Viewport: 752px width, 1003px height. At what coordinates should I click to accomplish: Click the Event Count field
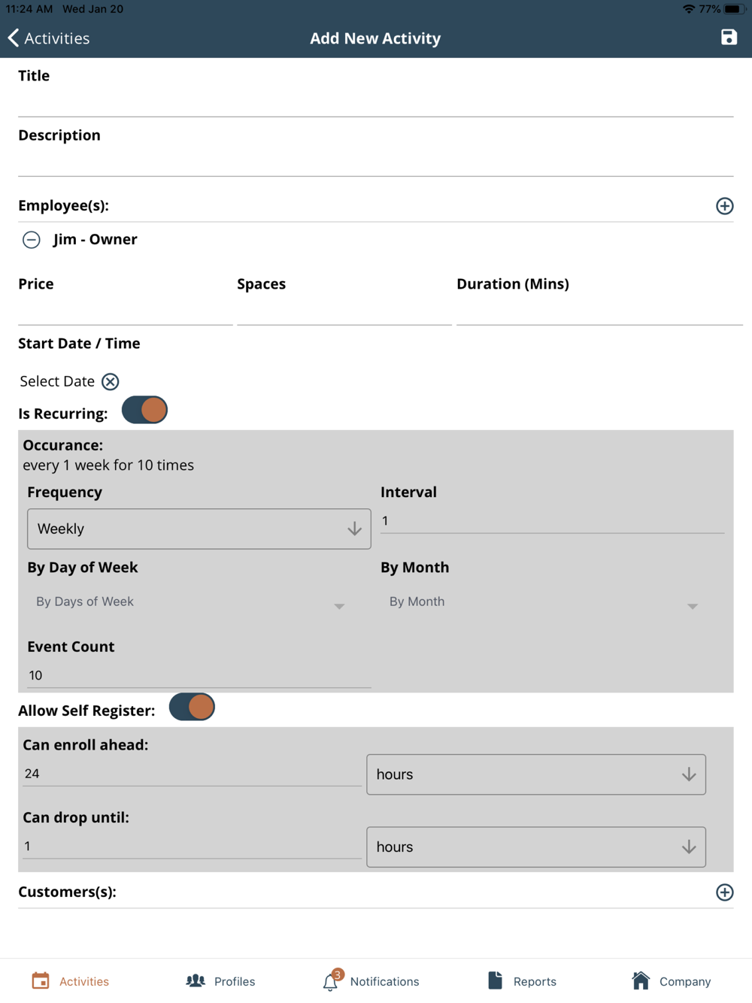point(199,675)
